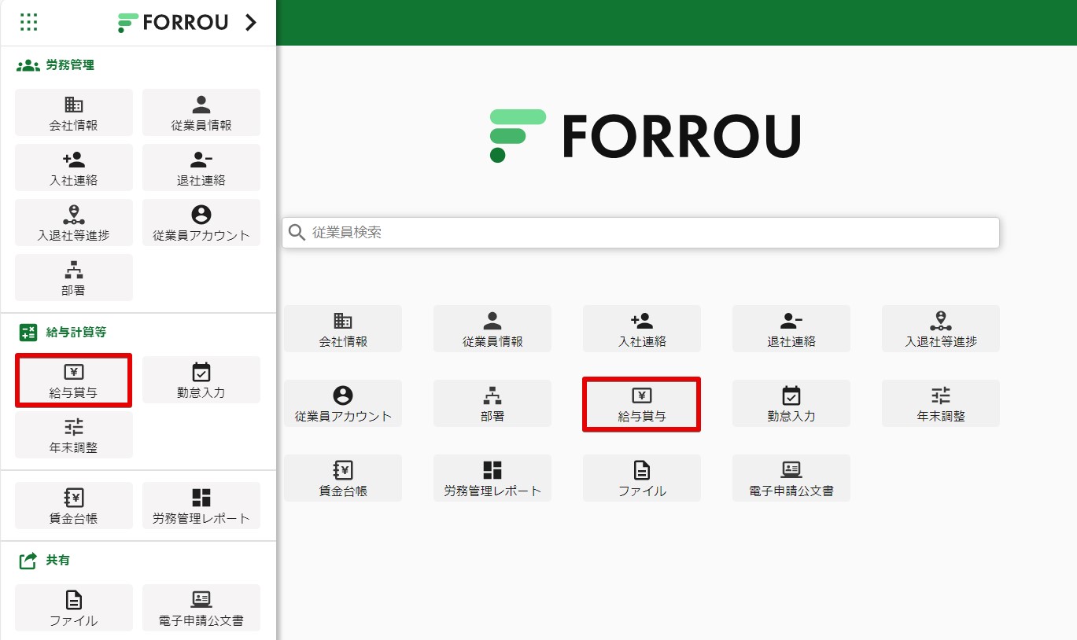Open 退社連絡 in the sidebar
Image resolution: width=1077 pixels, height=640 pixels.
(201, 167)
